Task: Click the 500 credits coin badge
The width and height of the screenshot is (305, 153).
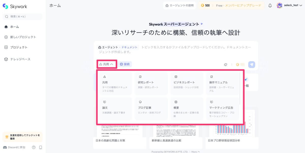Action: [205, 5]
